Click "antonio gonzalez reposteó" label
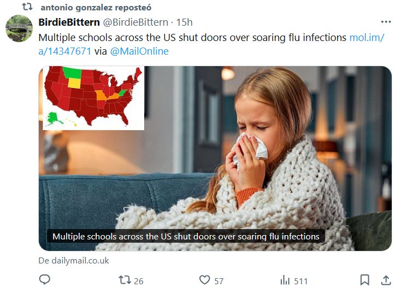Viewport: 401px width, 293px height. [96, 8]
